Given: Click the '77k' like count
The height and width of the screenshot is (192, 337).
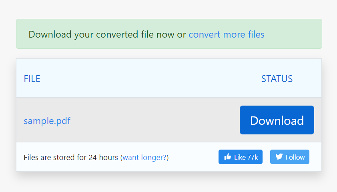Looking at the screenshot, I should pyautogui.click(x=253, y=158).
